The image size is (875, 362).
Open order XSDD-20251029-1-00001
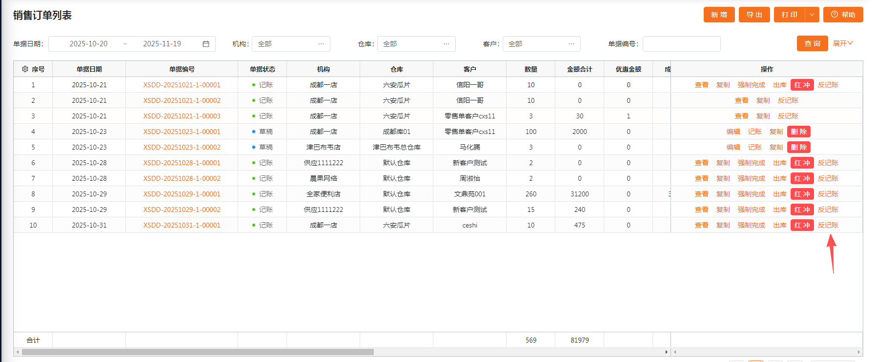click(182, 194)
